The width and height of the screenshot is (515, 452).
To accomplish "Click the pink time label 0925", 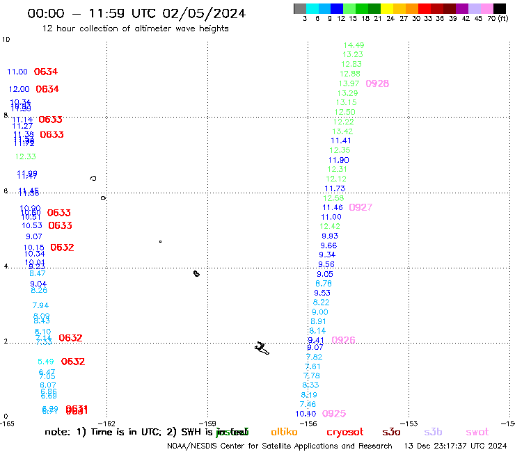I will point(334,414).
